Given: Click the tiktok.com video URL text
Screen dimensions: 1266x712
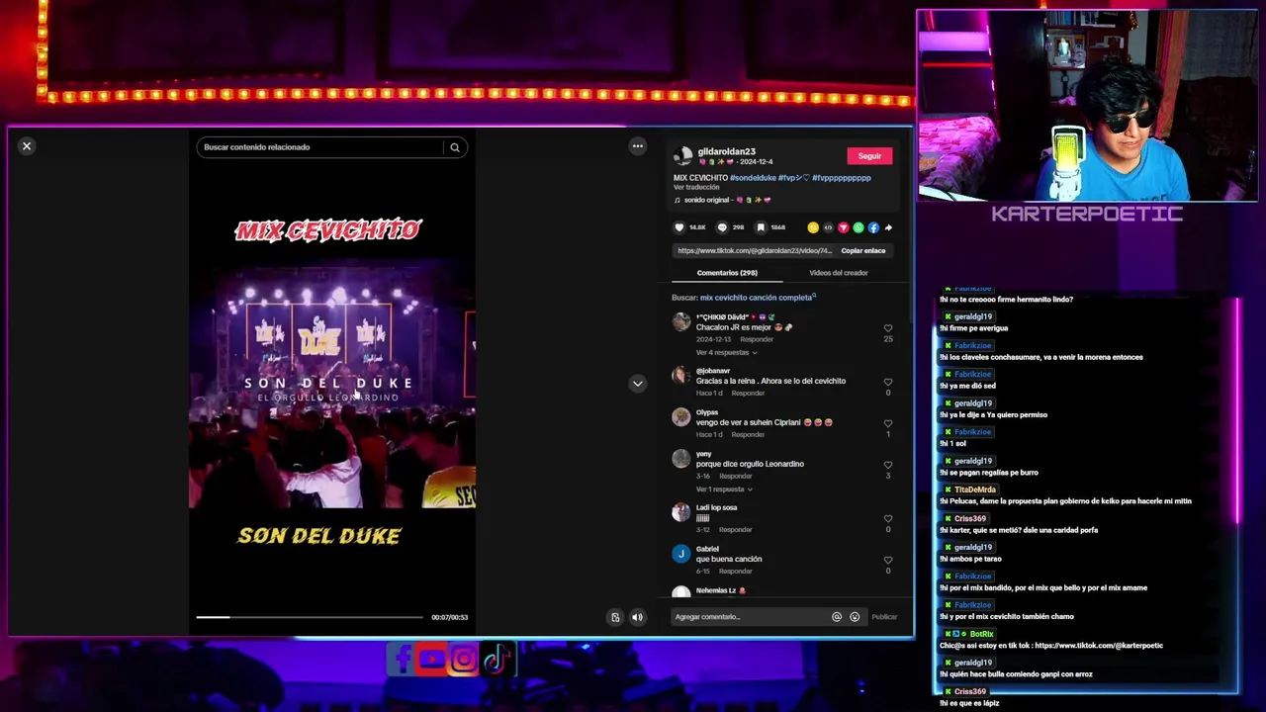Looking at the screenshot, I should [755, 251].
